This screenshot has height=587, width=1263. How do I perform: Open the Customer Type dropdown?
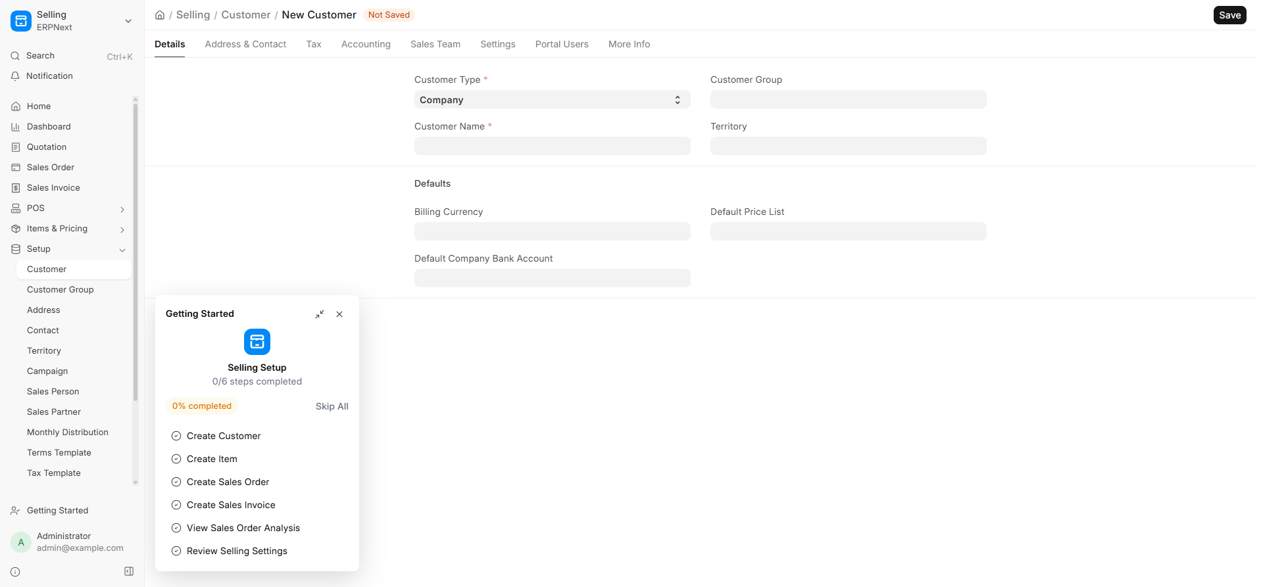tap(553, 99)
